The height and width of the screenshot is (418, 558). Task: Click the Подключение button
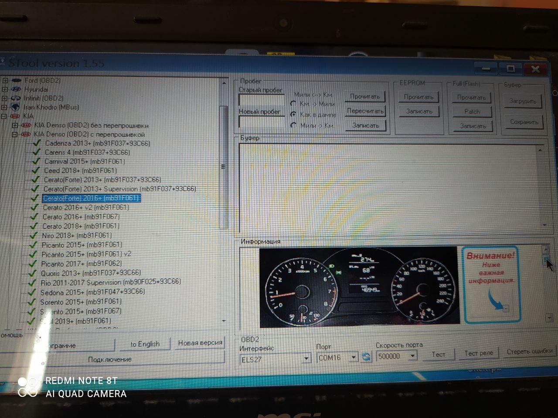(110, 359)
